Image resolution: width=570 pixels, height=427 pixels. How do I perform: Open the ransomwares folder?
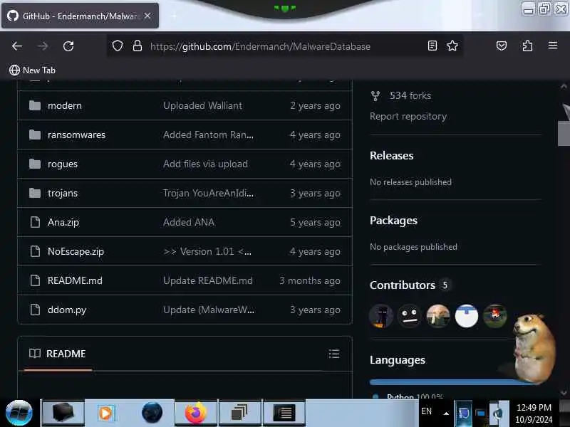[x=76, y=135]
